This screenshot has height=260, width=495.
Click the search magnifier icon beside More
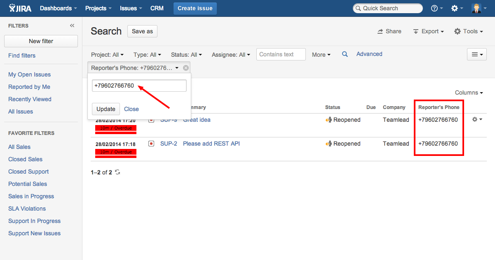pyautogui.click(x=345, y=54)
